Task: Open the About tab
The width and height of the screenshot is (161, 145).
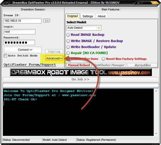Action: (102, 16)
